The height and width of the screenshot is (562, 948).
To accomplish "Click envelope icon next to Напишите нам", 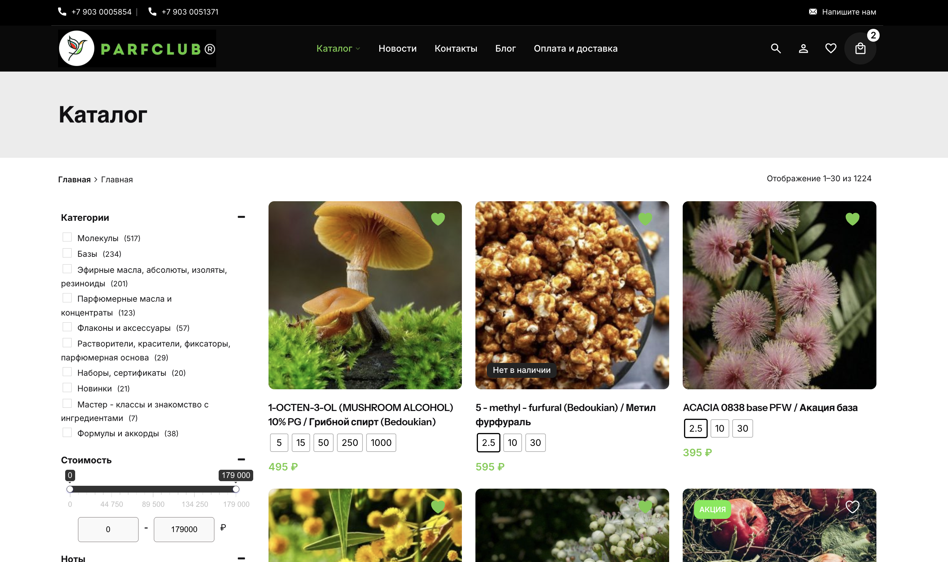I will [813, 12].
